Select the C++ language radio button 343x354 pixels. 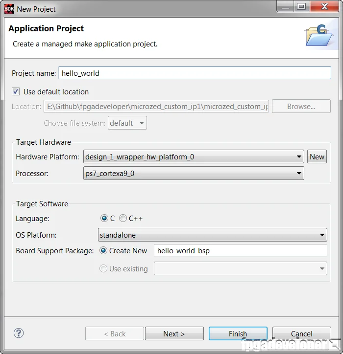(123, 218)
